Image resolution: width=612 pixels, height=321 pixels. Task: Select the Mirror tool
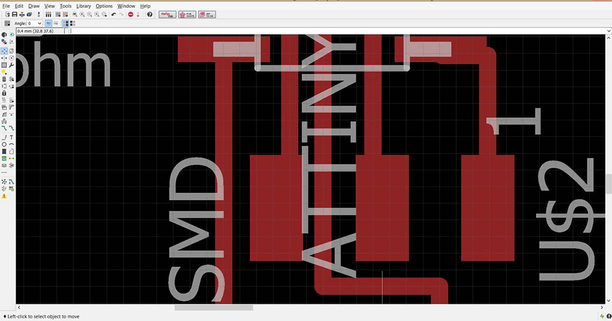[4, 58]
